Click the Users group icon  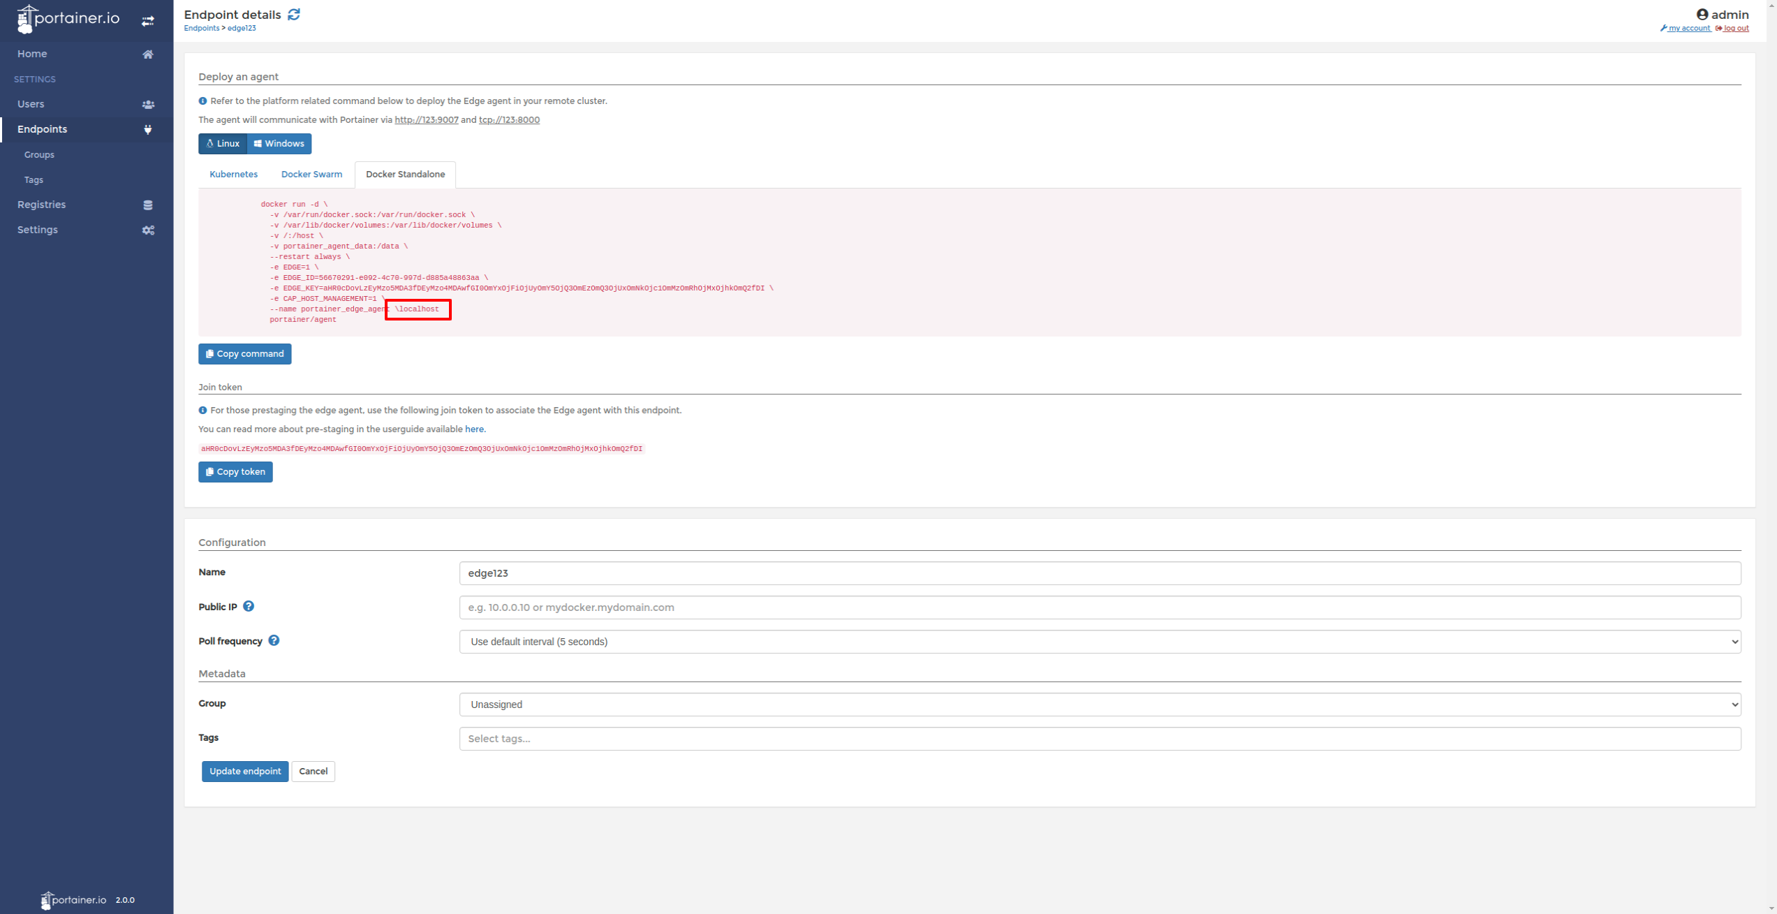point(147,104)
